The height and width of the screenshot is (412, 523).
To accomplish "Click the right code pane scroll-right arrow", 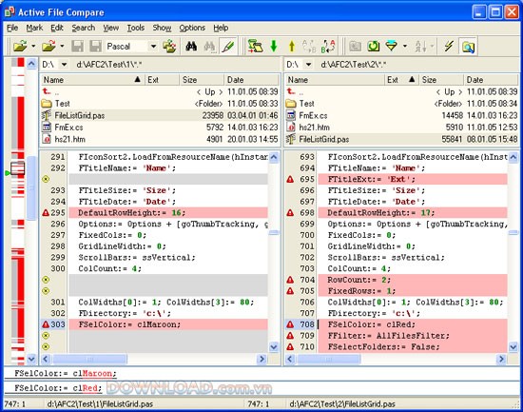I will 501,359.
